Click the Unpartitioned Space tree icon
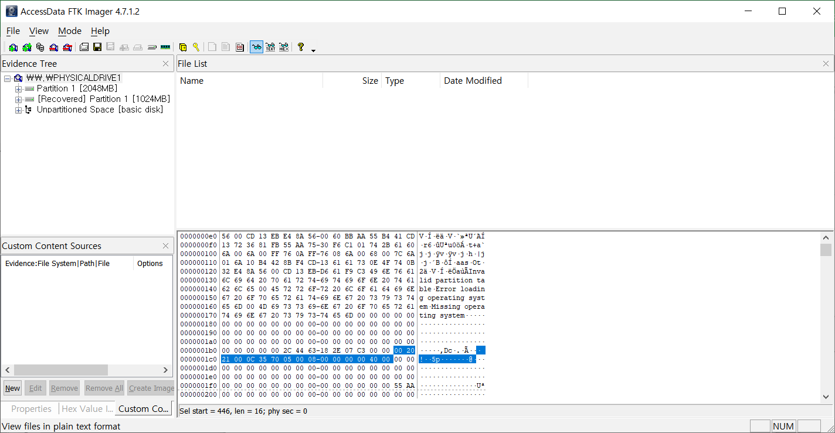The width and height of the screenshot is (835, 433). 28,110
